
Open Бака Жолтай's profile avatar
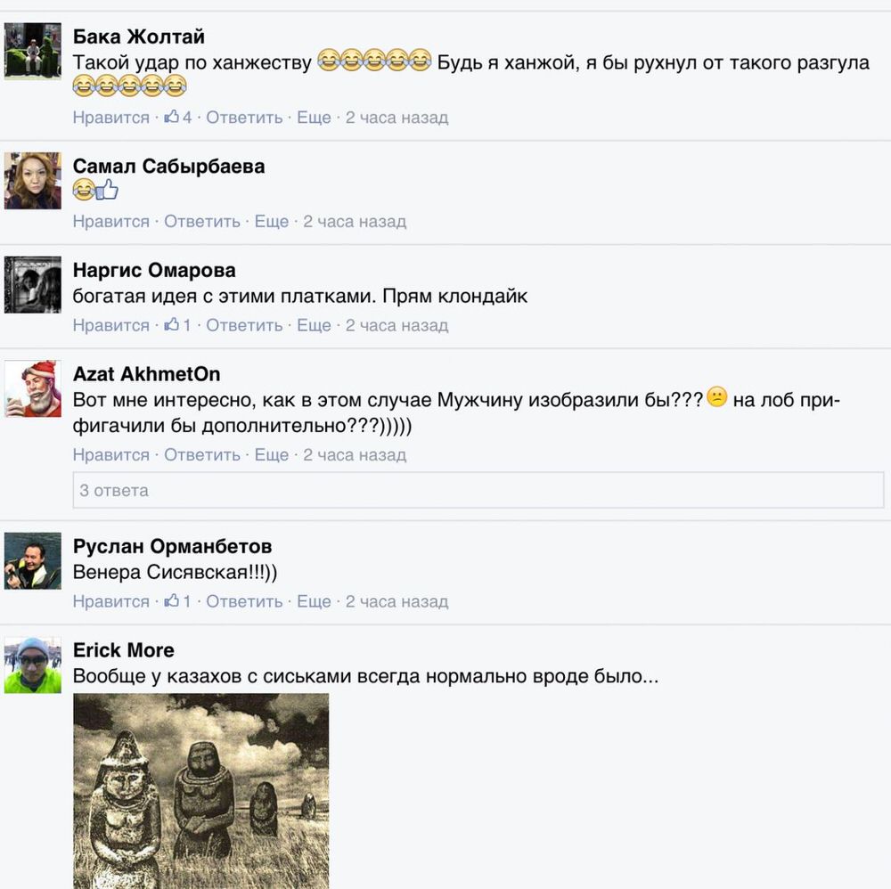pos(33,51)
